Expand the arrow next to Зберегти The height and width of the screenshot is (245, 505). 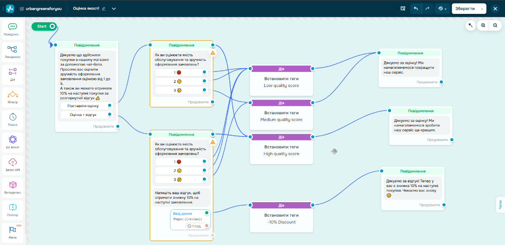482,9
